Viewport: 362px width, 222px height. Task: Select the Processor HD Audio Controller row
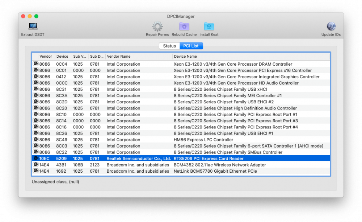(x=181, y=83)
